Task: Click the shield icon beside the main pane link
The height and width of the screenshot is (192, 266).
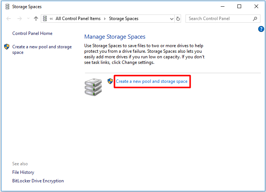Action: pos(110,81)
